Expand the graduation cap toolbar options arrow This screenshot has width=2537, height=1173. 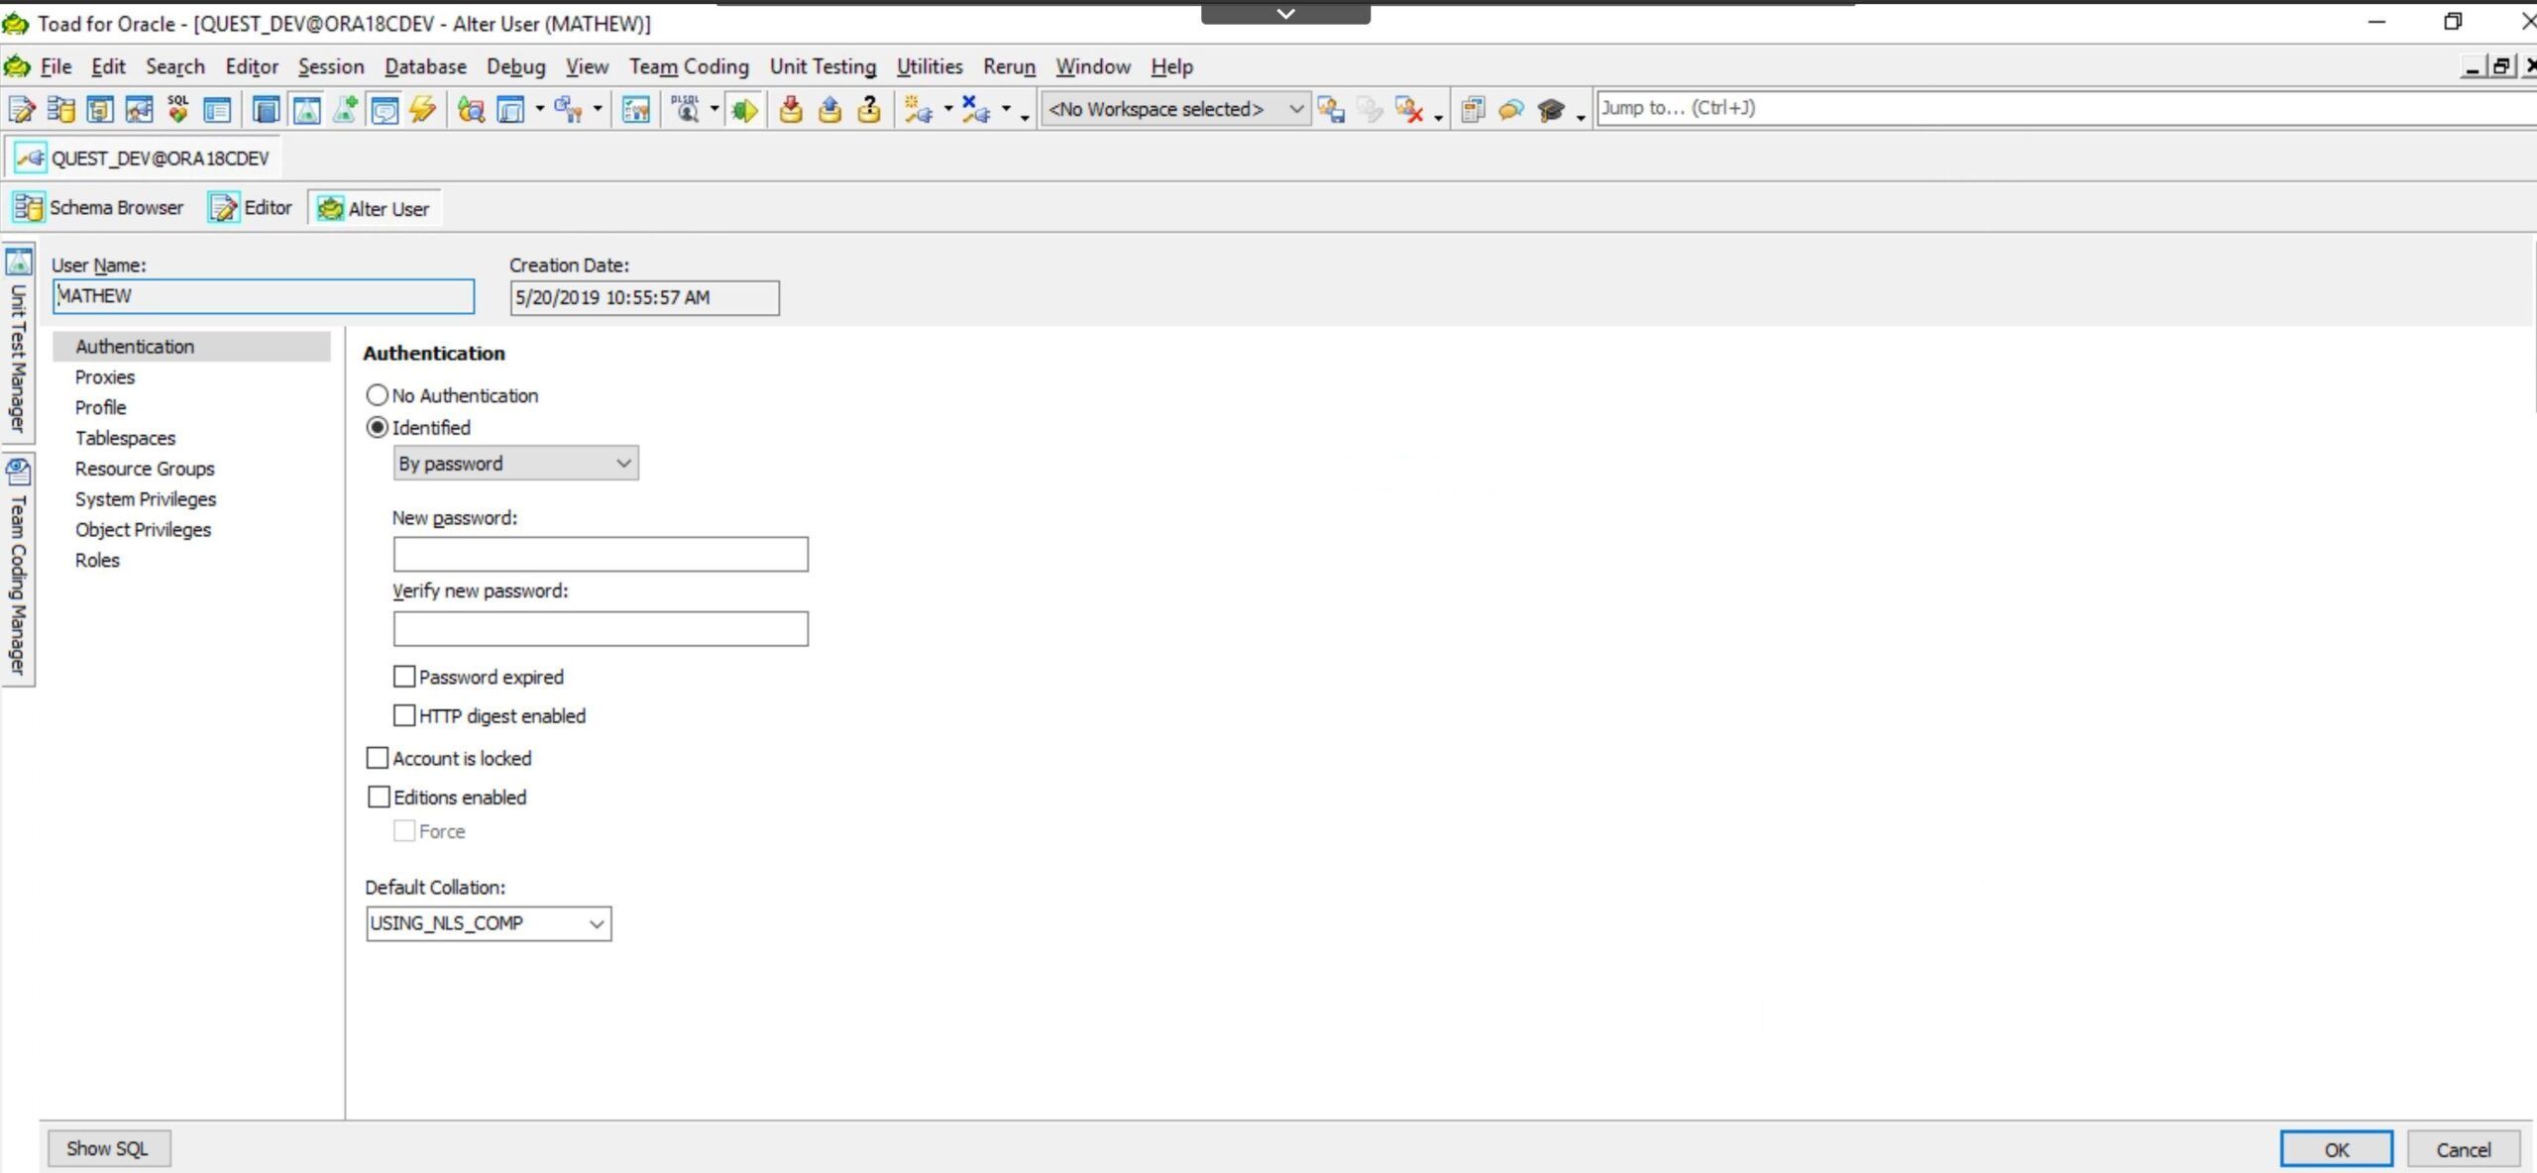[x=1581, y=117]
